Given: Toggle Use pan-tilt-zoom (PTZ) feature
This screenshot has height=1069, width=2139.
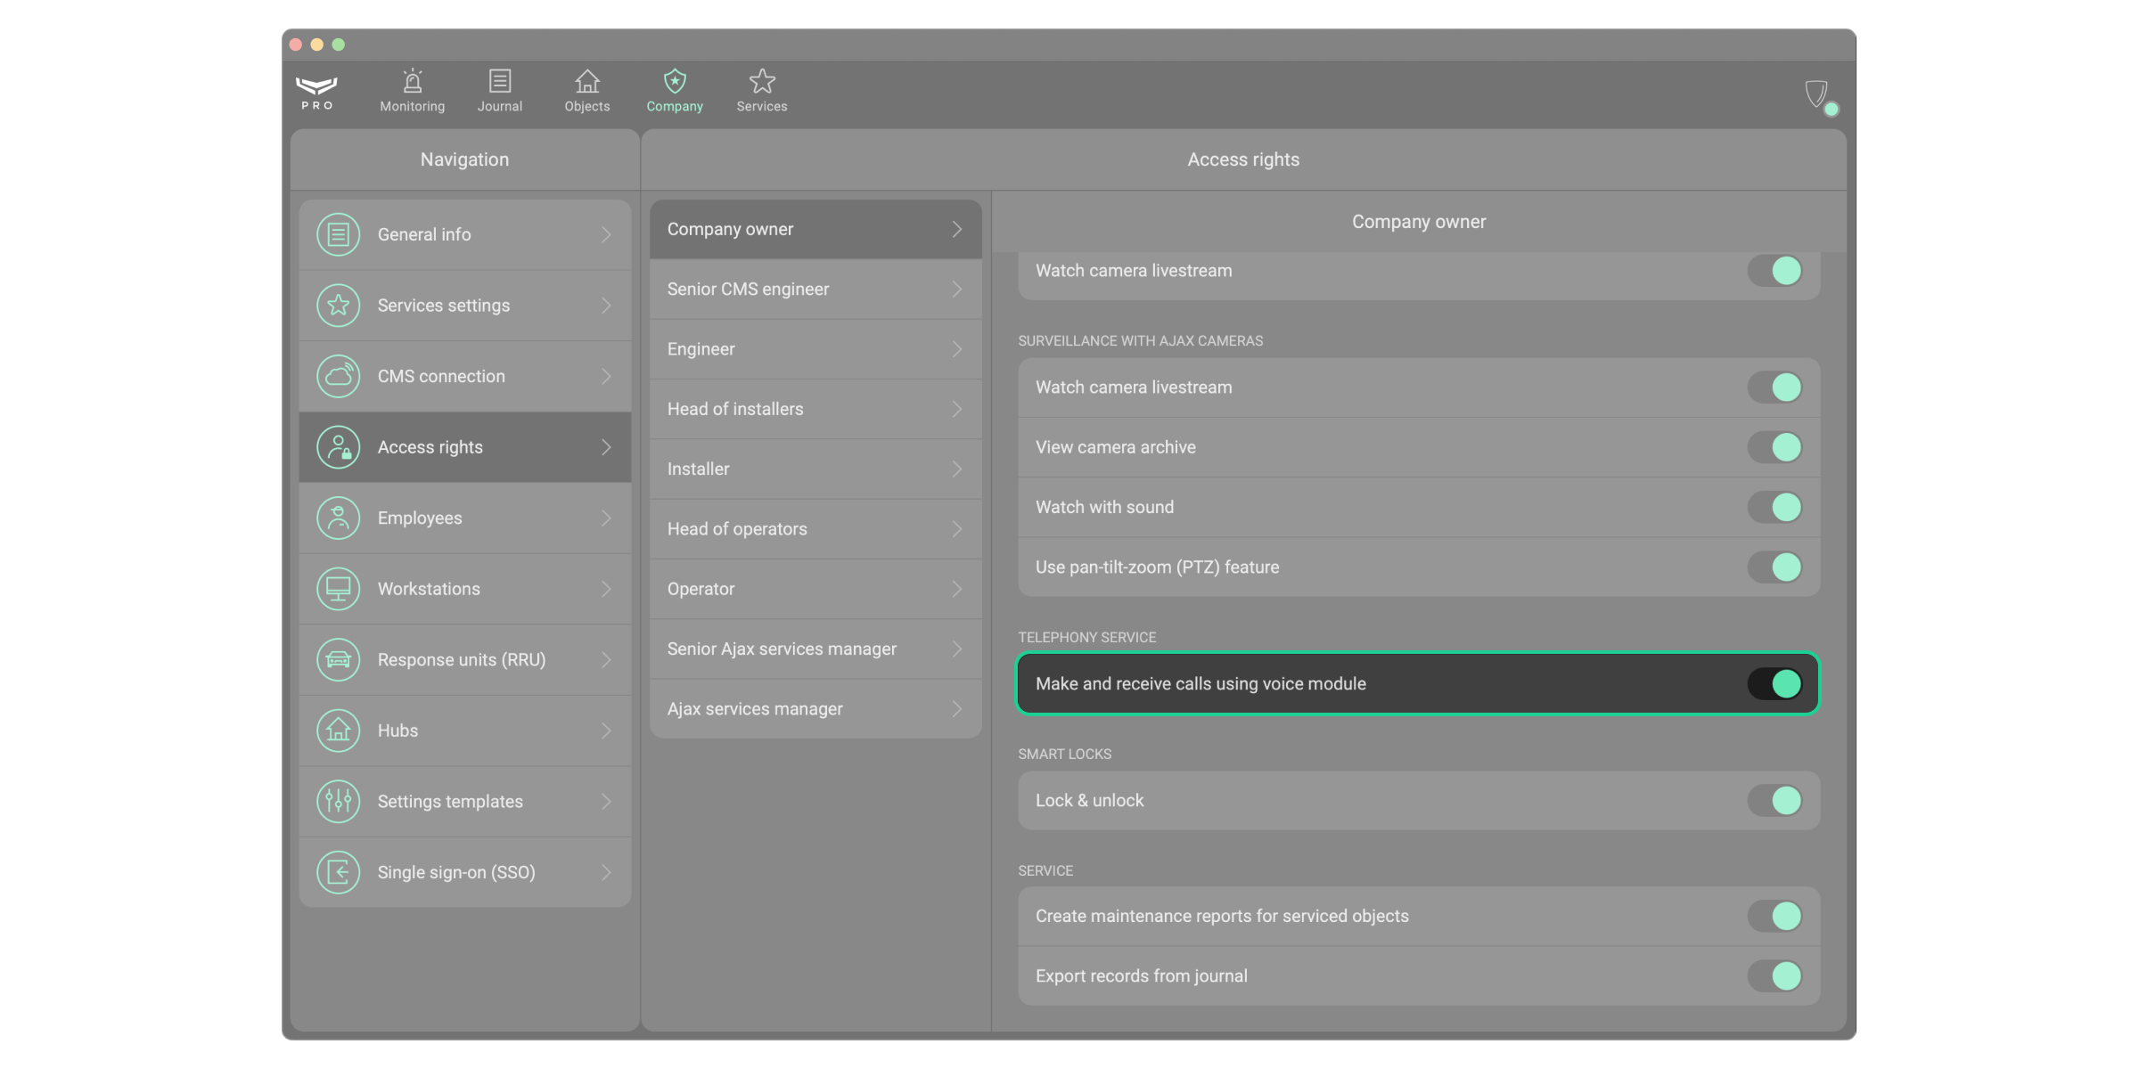Looking at the screenshot, I should [x=1774, y=567].
